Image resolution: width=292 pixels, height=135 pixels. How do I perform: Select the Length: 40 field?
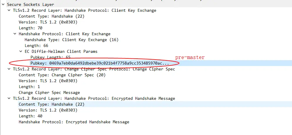(31, 116)
